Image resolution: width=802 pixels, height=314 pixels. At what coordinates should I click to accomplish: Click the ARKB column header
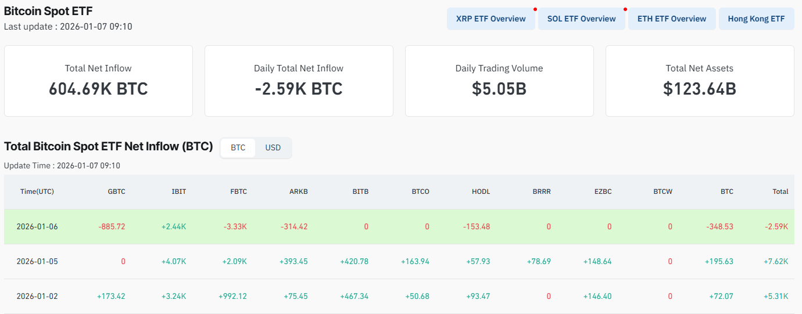pyautogui.click(x=299, y=192)
